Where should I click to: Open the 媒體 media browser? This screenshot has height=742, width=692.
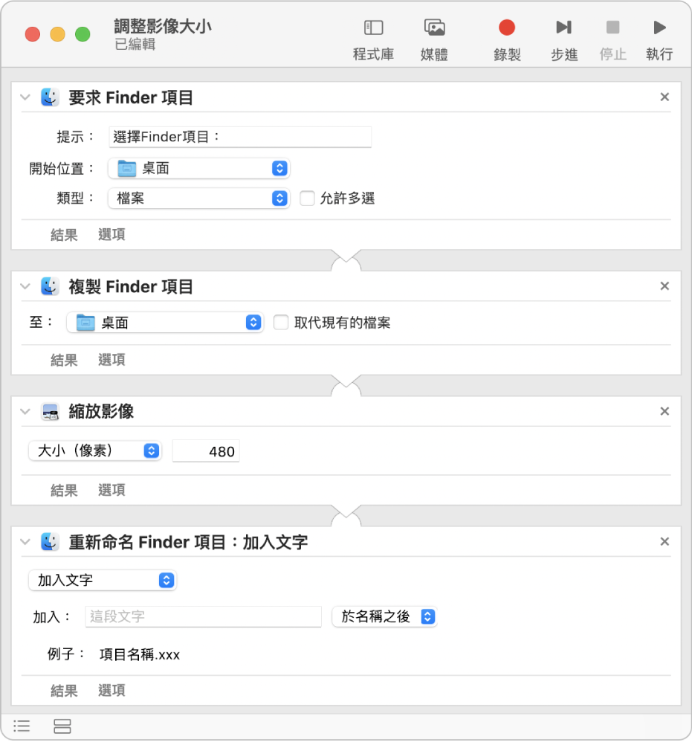[434, 39]
